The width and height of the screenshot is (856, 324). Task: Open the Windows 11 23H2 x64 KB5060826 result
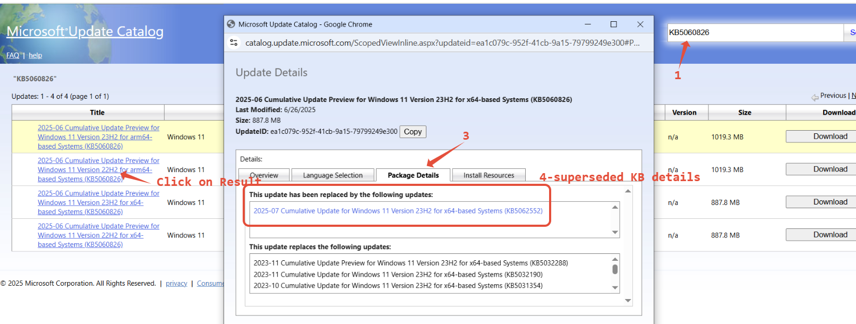(98, 202)
